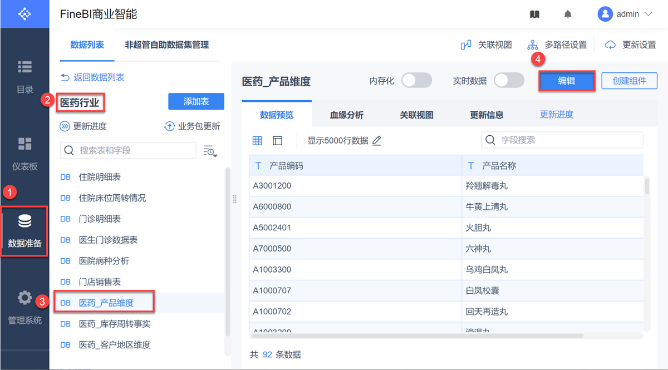Click the FineBI logo icon
668x370 pixels.
pyautogui.click(x=24, y=14)
